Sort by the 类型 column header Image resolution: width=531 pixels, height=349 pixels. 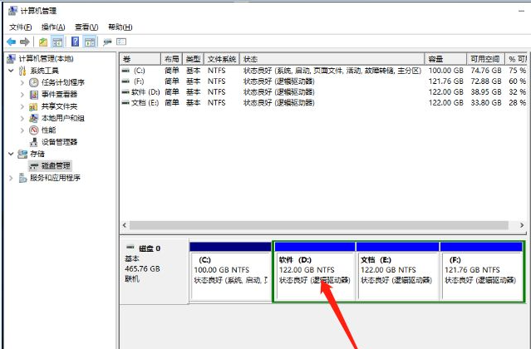[x=193, y=59]
